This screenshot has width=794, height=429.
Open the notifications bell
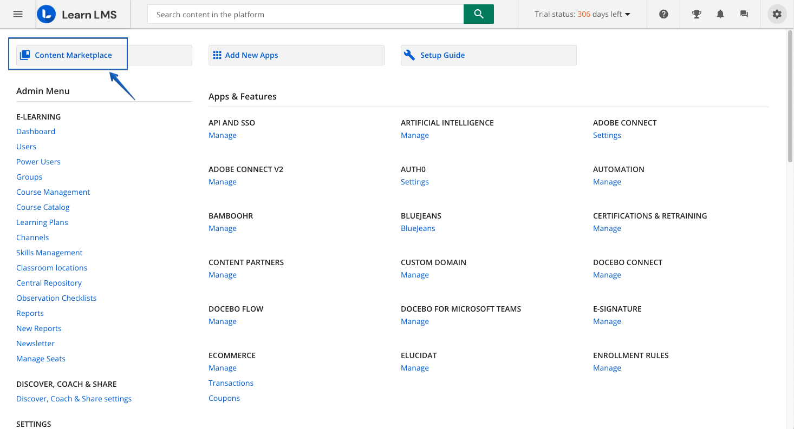(x=720, y=14)
